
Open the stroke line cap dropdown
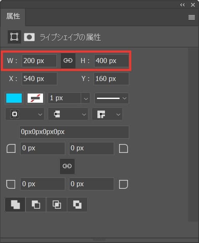[68, 114]
